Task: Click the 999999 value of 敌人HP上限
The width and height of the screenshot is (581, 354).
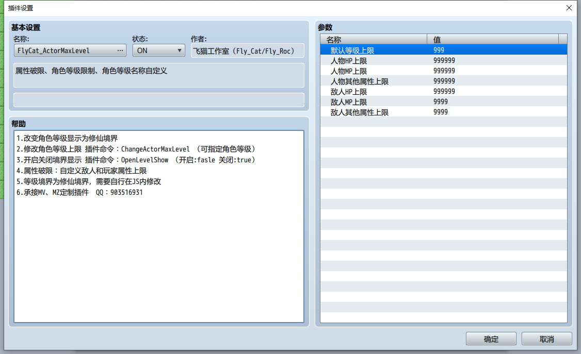Action: (444, 91)
